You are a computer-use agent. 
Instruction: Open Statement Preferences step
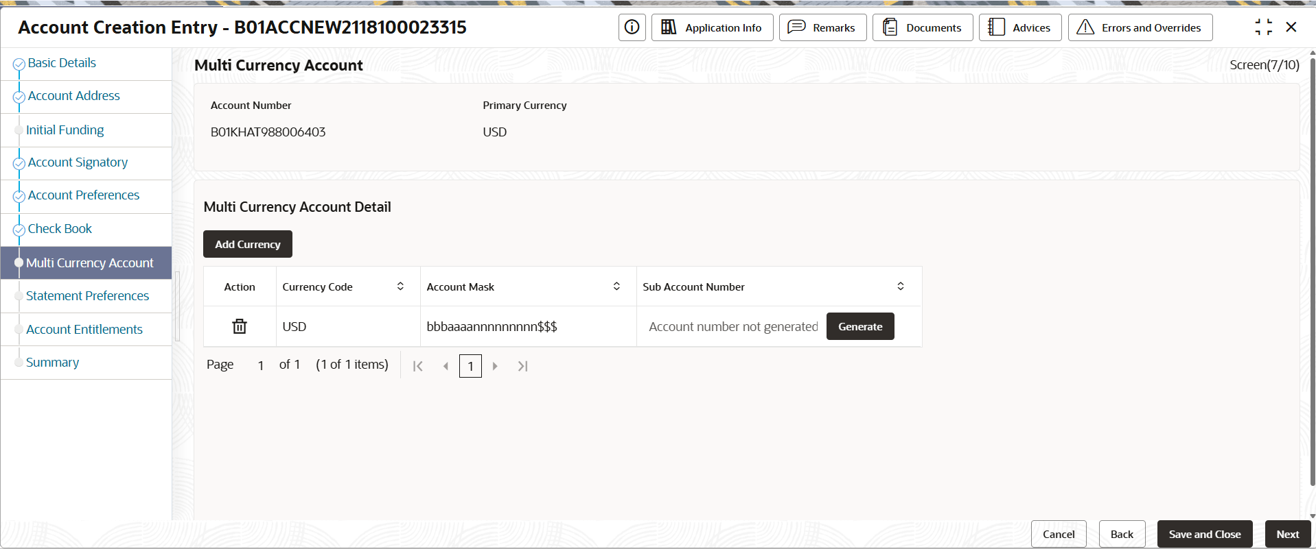point(87,296)
